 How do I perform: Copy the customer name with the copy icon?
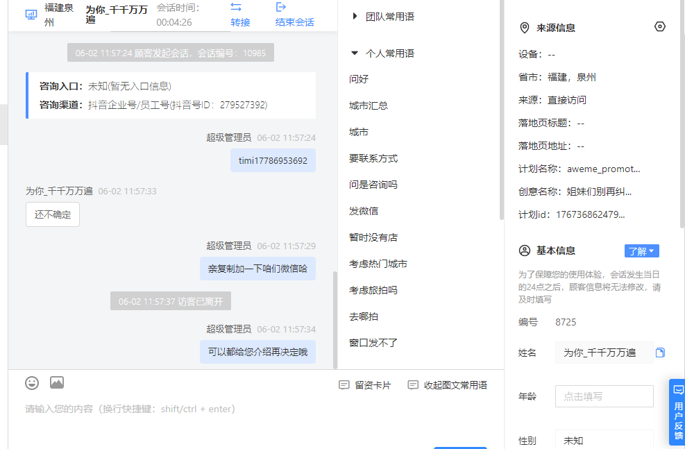660,353
